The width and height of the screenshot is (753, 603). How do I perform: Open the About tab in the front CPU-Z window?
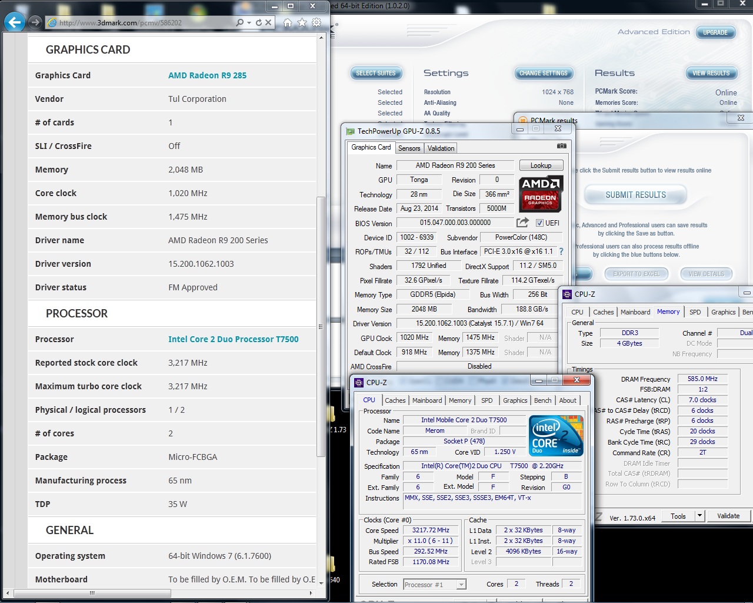click(568, 400)
